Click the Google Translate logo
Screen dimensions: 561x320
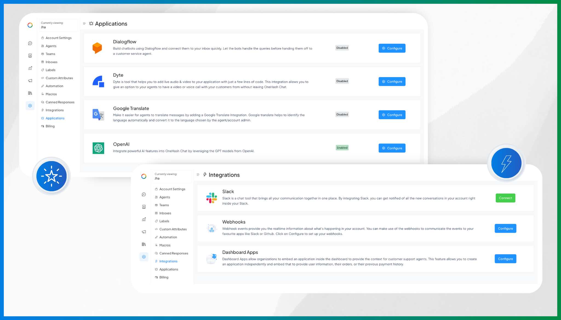pos(98,115)
